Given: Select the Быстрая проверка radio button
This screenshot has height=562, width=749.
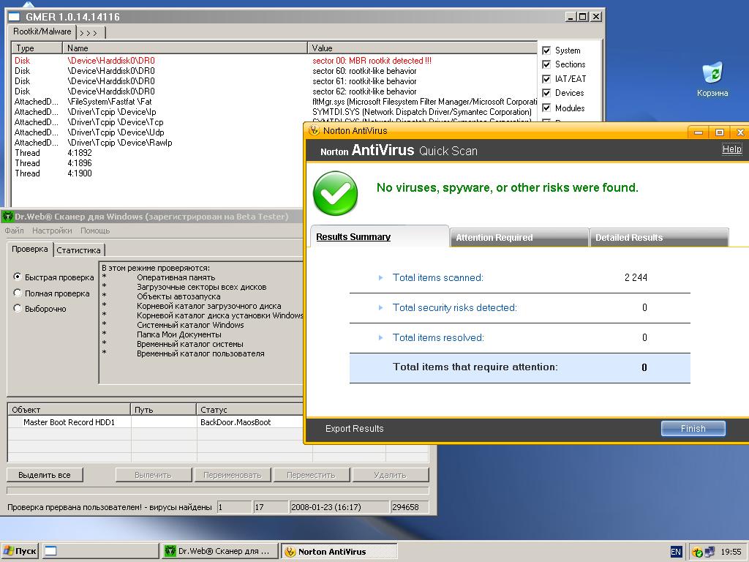Looking at the screenshot, I should (x=18, y=277).
